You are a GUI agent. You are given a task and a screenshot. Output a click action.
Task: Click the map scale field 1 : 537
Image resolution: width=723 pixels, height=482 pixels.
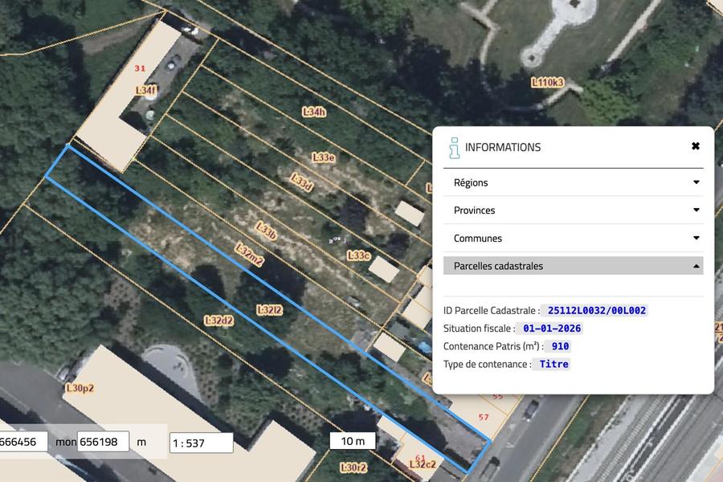coord(201,443)
